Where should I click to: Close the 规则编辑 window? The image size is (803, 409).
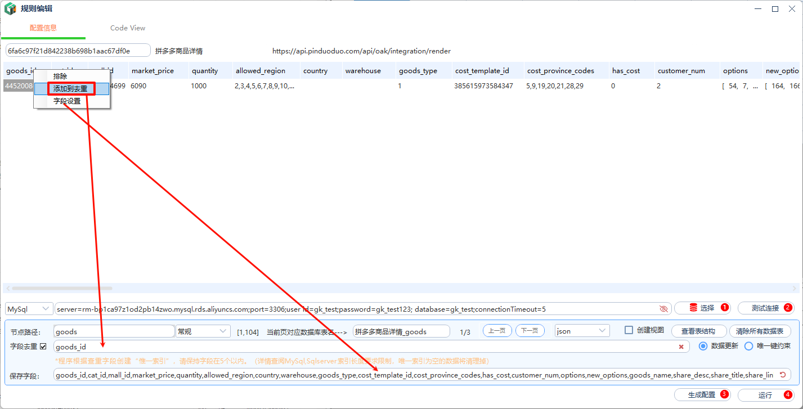pos(792,8)
